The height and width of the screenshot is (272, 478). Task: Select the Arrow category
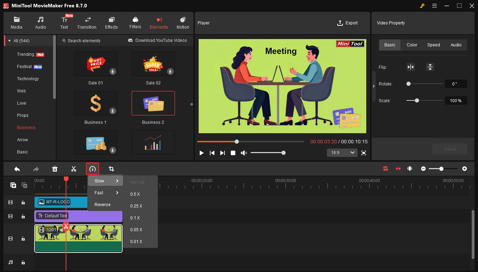tap(22, 140)
